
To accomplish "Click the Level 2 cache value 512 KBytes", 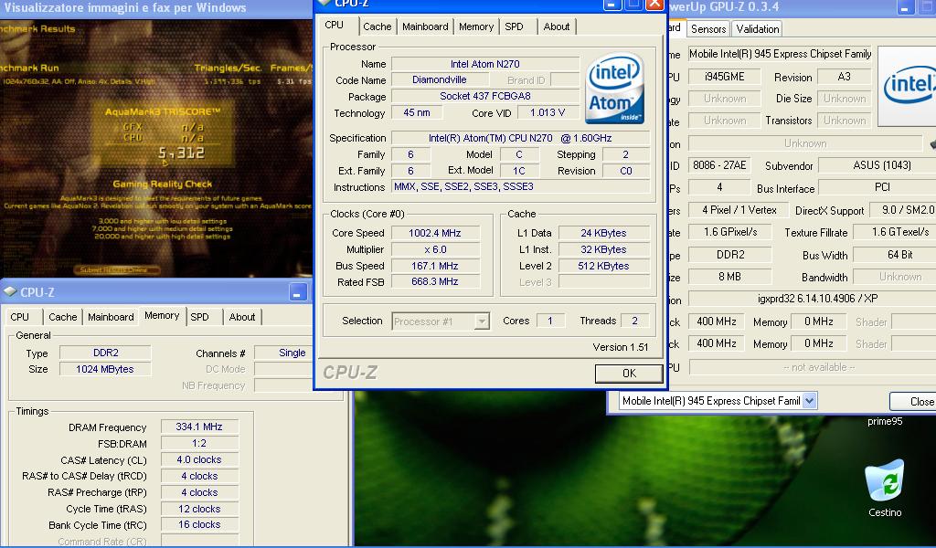I will [x=603, y=266].
